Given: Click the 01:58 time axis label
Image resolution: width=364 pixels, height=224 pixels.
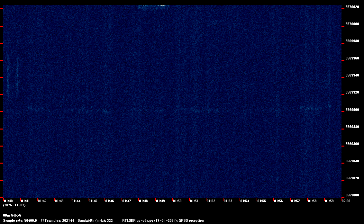Looking at the screenshot, I should tap(312, 201).
